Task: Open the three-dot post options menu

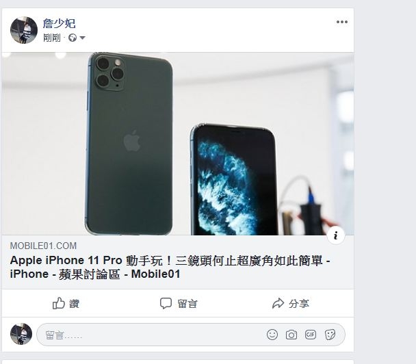Action: pos(342,22)
